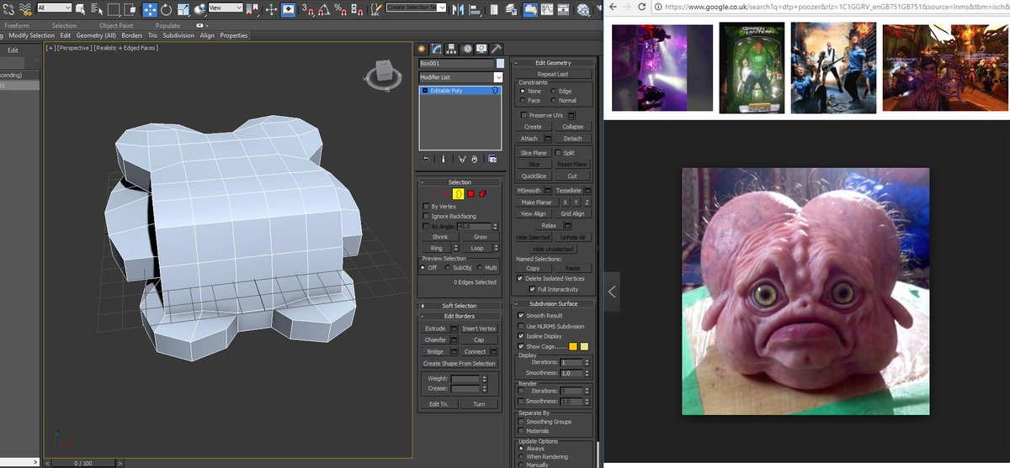Image resolution: width=1010 pixels, height=468 pixels.
Task: Collapse the Selection rollout header
Action: [x=460, y=182]
